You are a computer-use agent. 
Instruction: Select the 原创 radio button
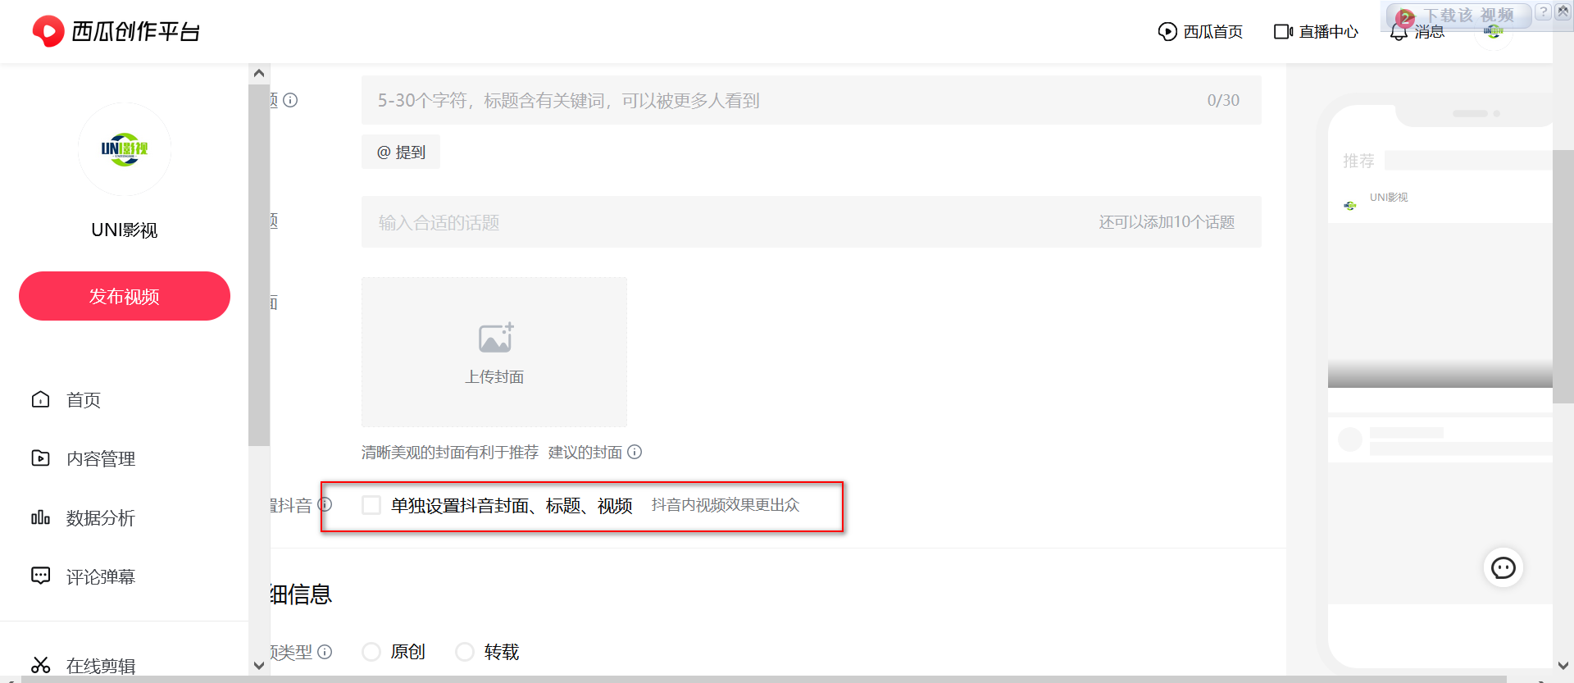[x=371, y=652]
